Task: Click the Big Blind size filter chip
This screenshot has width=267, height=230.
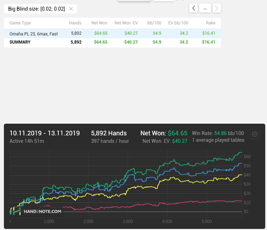Action: coord(36,9)
